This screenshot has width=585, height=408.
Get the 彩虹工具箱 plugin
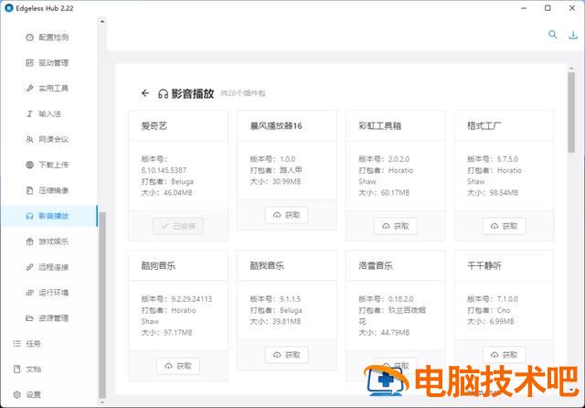coord(396,226)
